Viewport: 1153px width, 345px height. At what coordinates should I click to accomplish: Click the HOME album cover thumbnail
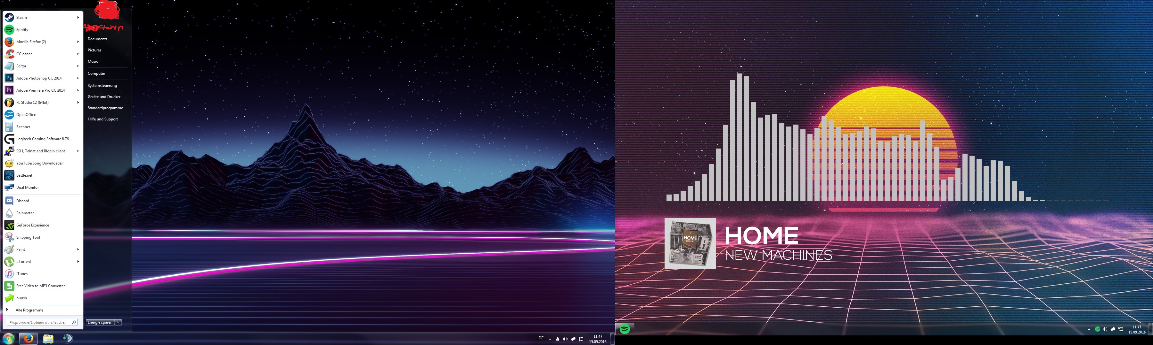[x=690, y=243]
